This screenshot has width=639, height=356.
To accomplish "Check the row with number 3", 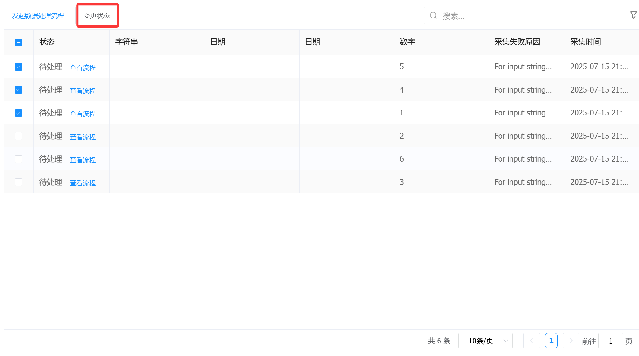I will [x=19, y=182].
